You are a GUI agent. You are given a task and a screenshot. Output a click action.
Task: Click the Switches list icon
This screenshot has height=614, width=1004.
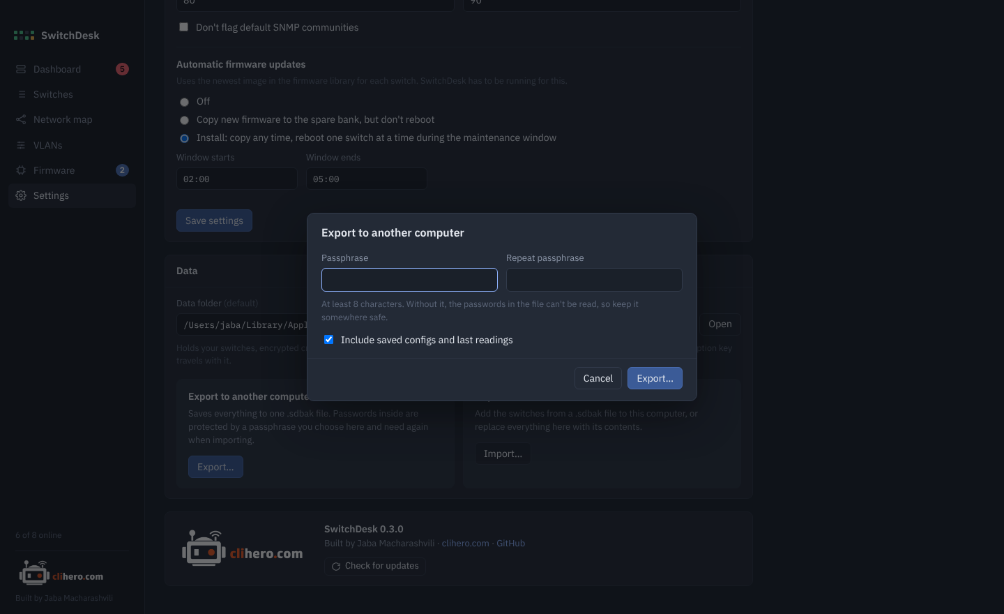point(21,94)
